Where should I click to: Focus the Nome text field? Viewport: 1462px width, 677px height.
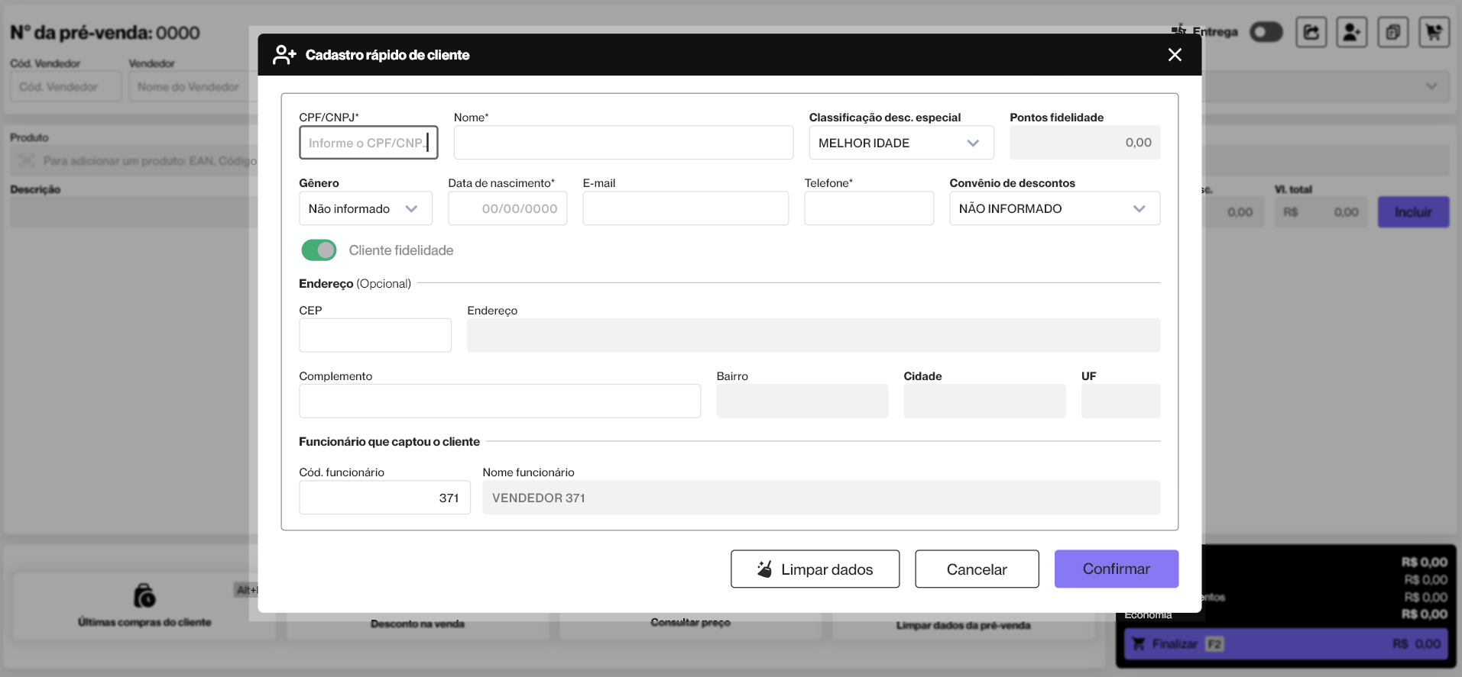[623, 143]
